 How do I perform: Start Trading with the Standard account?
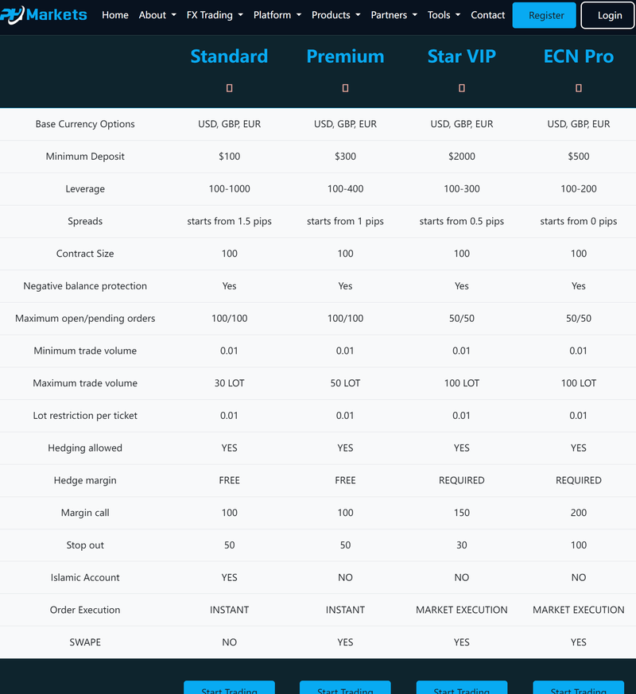click(229, 688)
